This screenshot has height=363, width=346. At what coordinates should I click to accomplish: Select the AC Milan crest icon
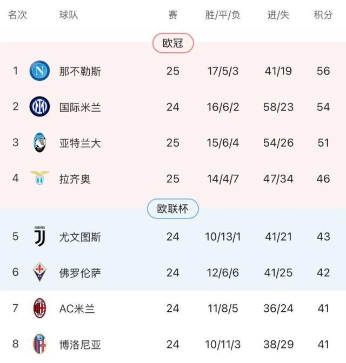(x=39, y=309)
